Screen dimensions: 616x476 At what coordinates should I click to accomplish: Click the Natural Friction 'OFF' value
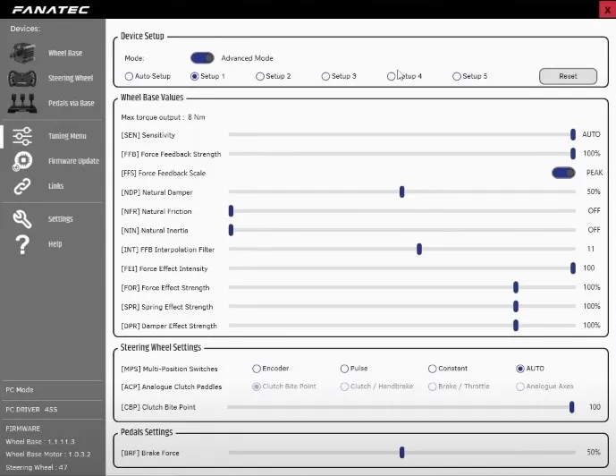[594, 210]
